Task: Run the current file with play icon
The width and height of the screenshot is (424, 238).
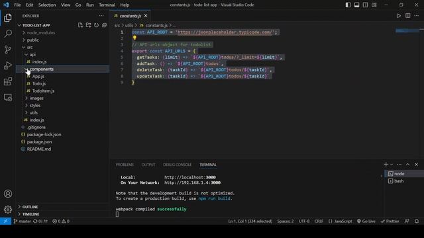Action: coord(399,16)
